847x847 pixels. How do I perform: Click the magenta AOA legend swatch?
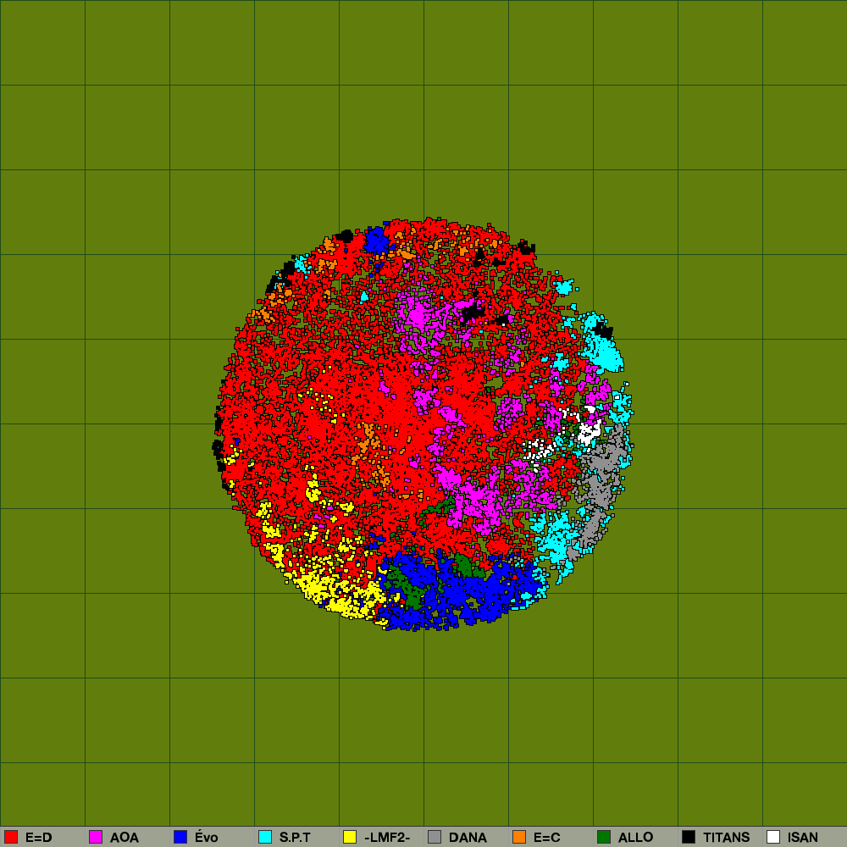click(x=96, y=837)
